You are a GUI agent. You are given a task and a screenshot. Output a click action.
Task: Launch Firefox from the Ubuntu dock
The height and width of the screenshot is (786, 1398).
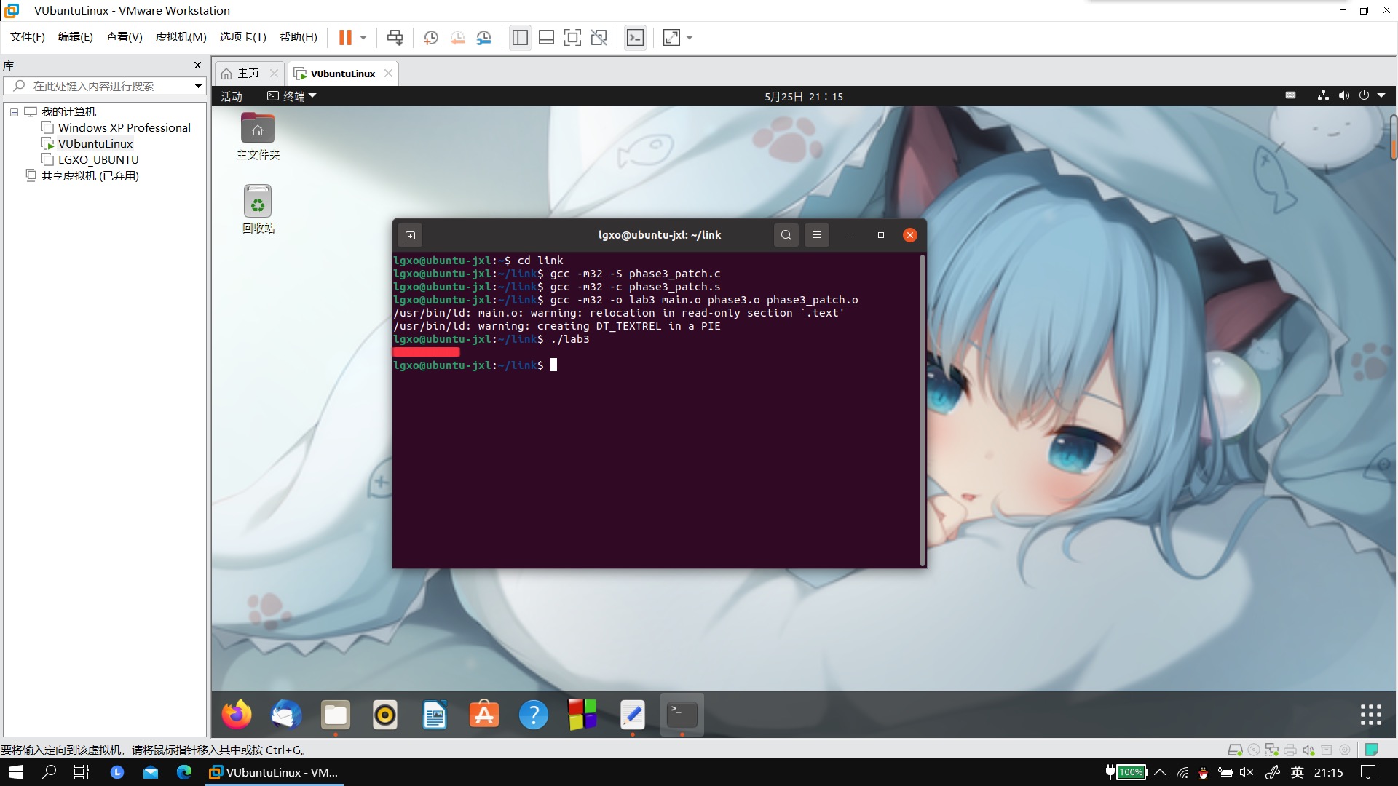click(x=237, y=715)
